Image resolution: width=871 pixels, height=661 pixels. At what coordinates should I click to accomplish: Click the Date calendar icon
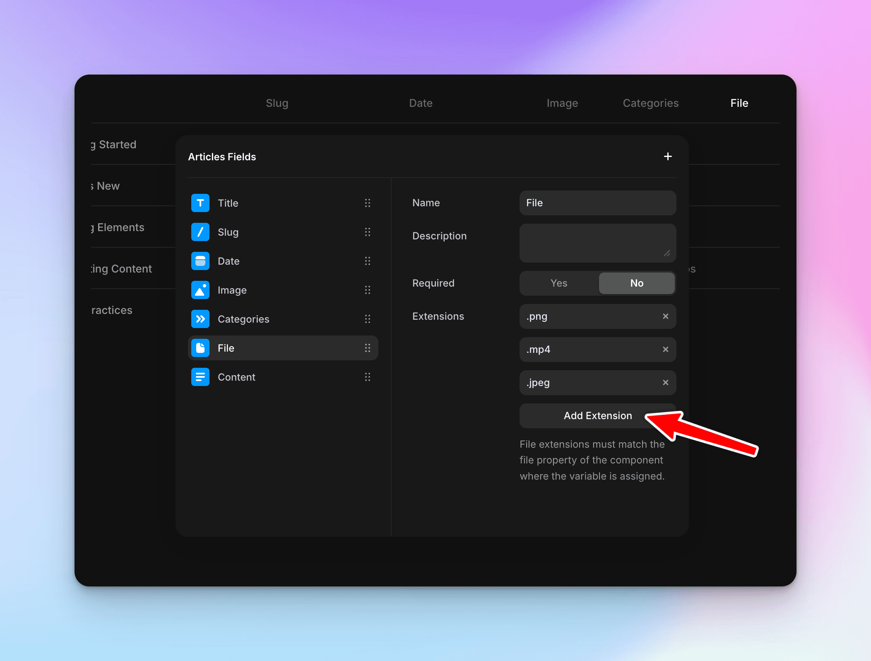coord(200,261)
